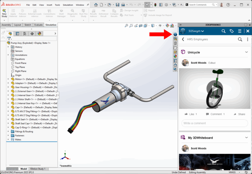The height and width of the screenshot is (174, 252).
Task: Open the FeatureManager design tree tab
Action: [x=10, y=33]
